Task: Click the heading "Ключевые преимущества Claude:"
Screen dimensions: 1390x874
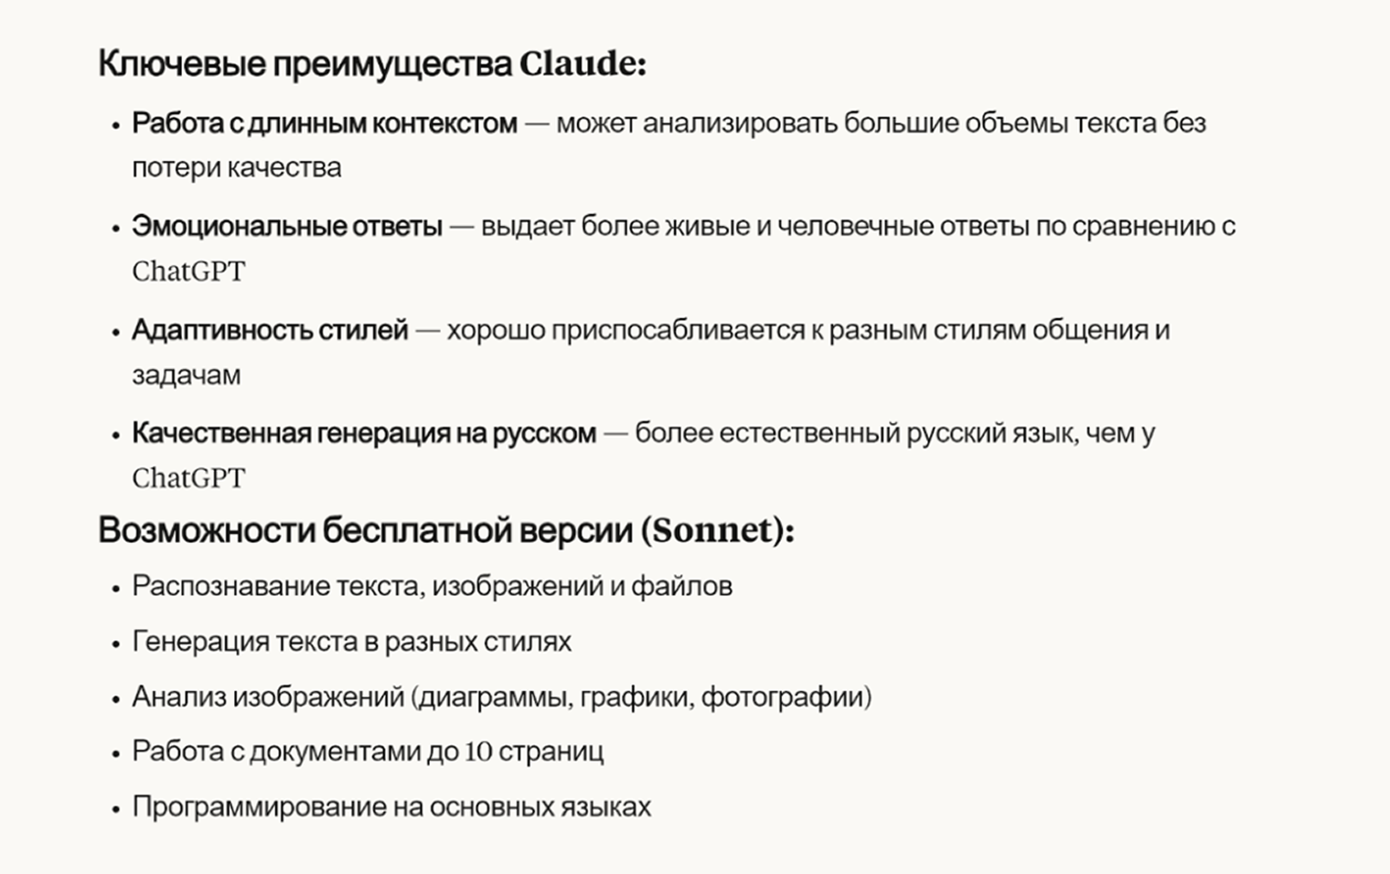Action: tap(371, 65)
